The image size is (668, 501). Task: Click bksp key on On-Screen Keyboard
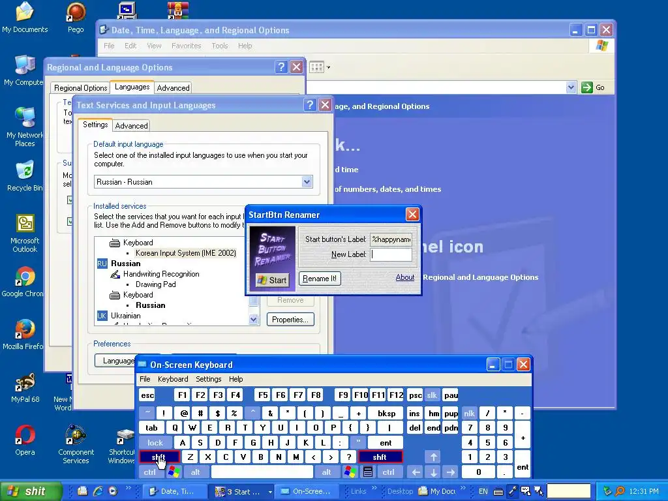(x=386, y=413)
